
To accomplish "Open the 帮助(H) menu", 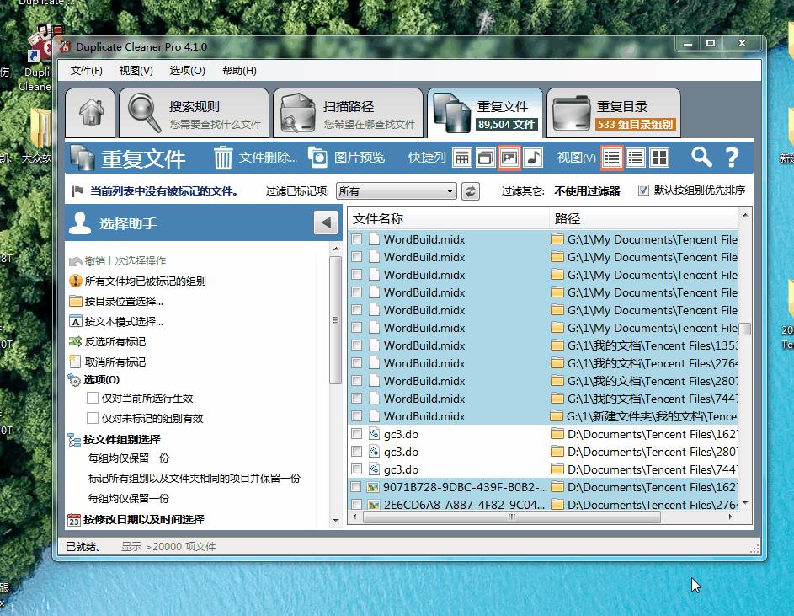I will 239,71.
